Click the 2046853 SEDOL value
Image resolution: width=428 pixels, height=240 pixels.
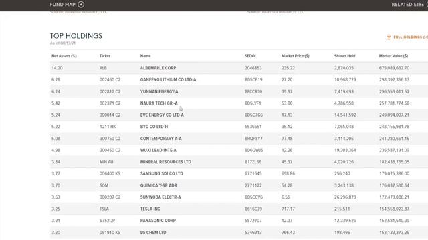253,68
